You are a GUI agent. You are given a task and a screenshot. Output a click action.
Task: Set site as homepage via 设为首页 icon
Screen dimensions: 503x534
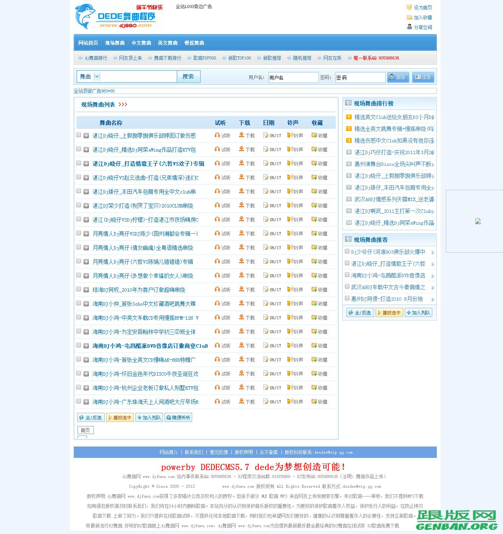[x=409, y=7]
